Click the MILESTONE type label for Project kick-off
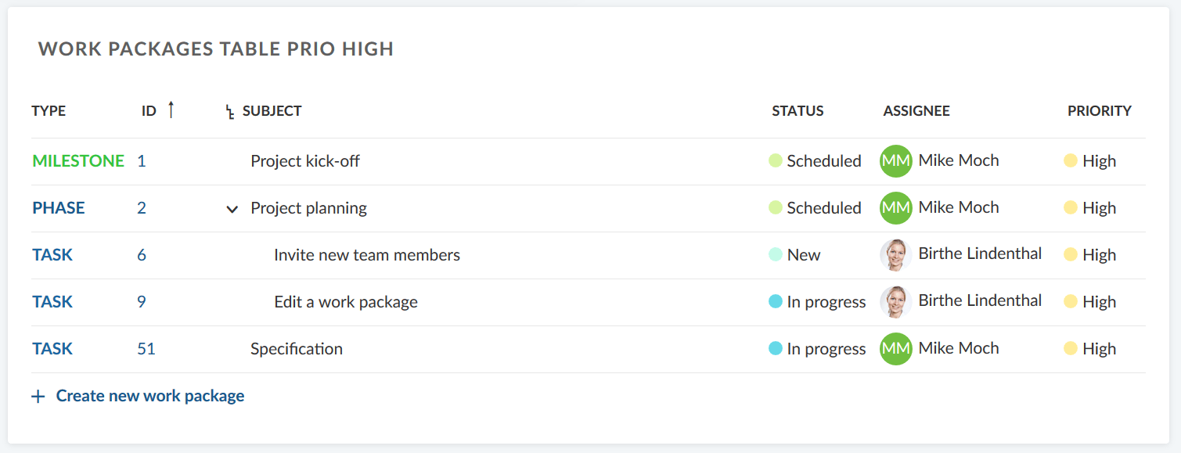The height and width of the screenshot is (453, 1181). pyautogui.click(x=78, y=160)
